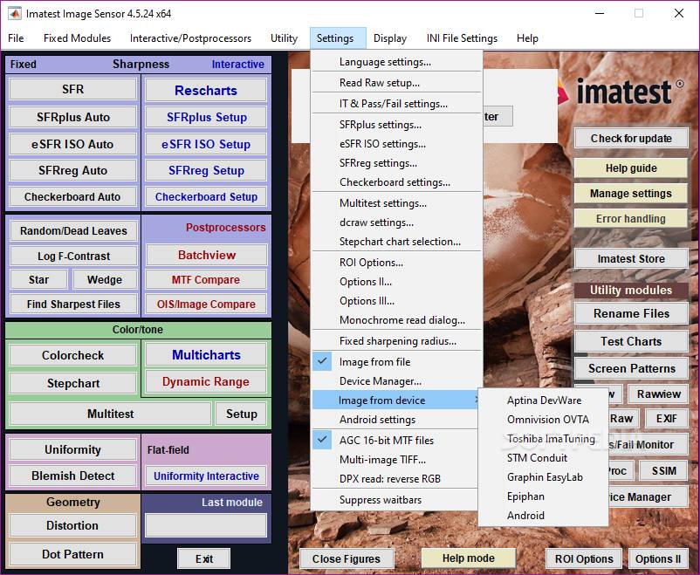Open eSFR ISO settings... entry

coord(396,144)
